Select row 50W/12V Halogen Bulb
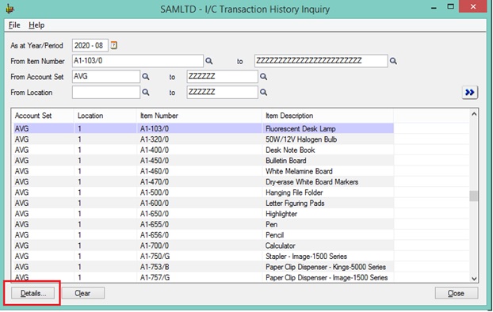This screenshot has height=312, width=493. 204,139
